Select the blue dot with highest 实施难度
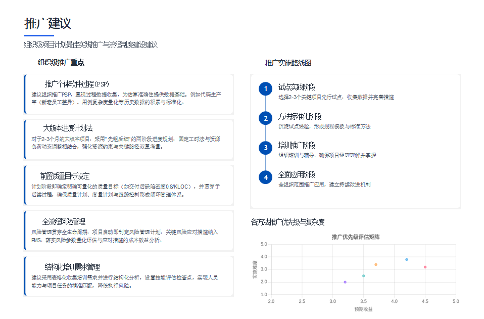The height and width of the screenshot is (319, 484). point(406,259)
